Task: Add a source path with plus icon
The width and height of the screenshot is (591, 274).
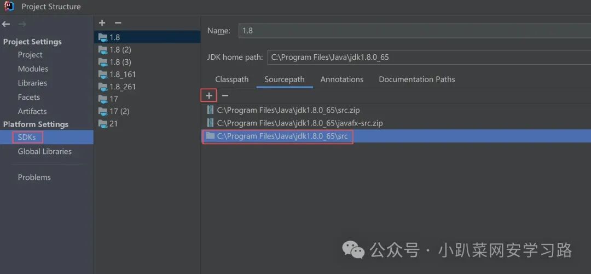Action: [209, 96]
